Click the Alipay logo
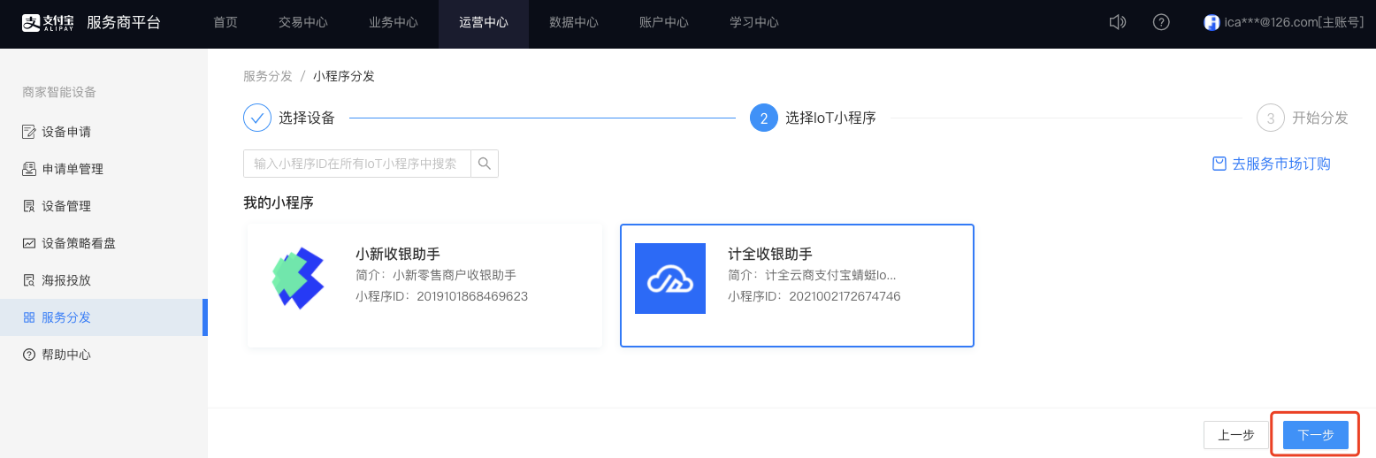 tap(49, 22)
